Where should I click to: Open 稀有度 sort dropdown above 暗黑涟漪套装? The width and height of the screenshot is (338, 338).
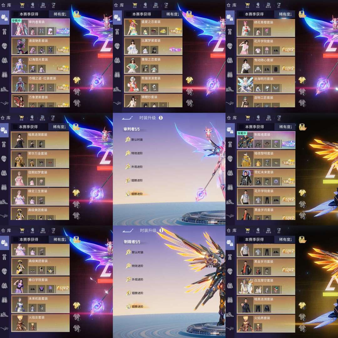(59, 127)
